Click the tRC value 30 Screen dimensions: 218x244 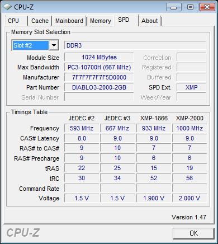(x=82, y=178)
